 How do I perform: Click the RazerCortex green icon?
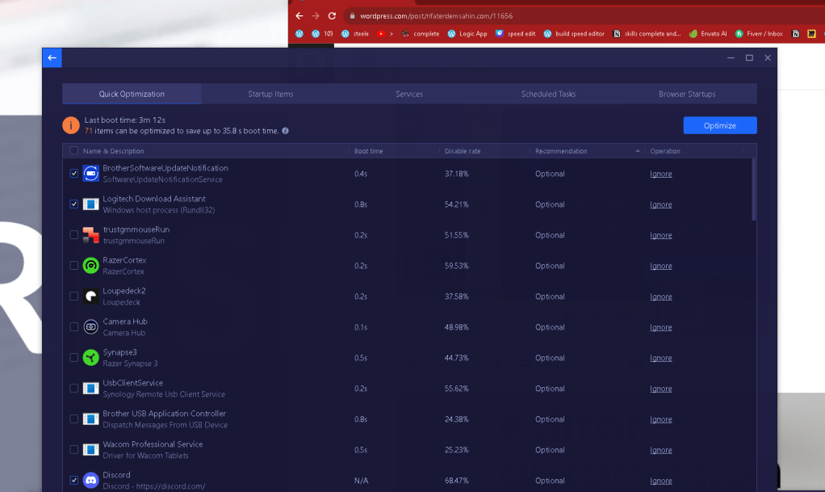(x=90, y=266)
